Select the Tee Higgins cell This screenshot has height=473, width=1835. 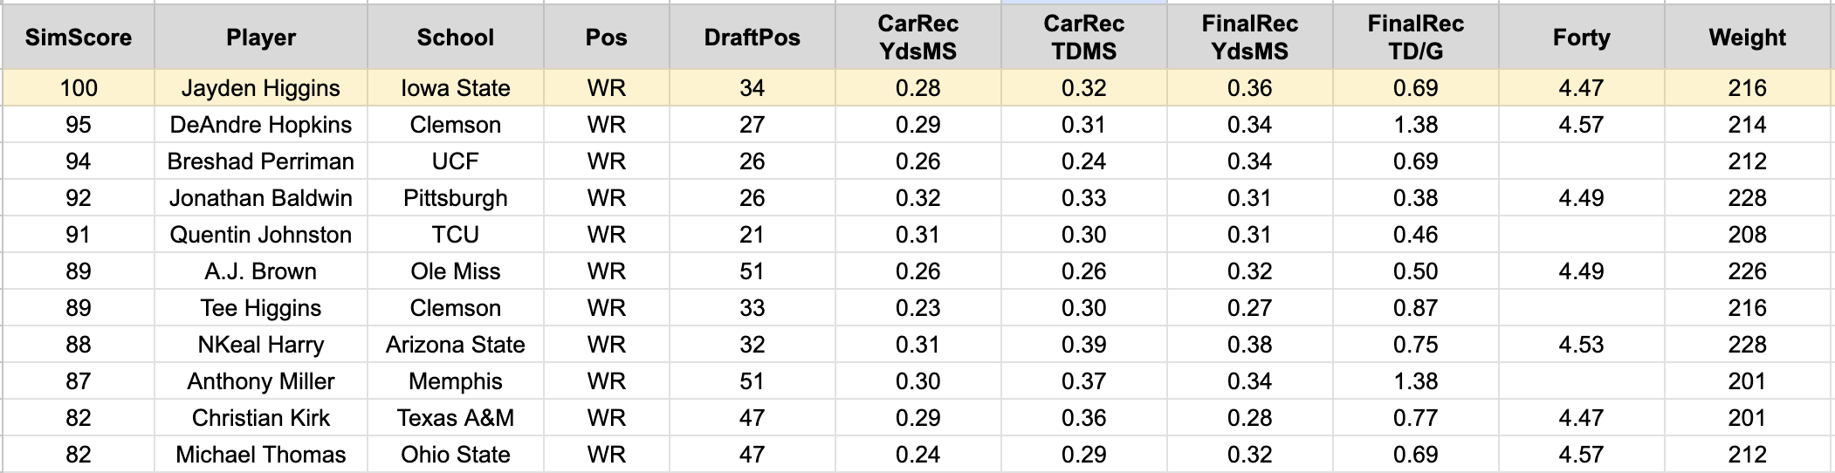tap(261, 308)
